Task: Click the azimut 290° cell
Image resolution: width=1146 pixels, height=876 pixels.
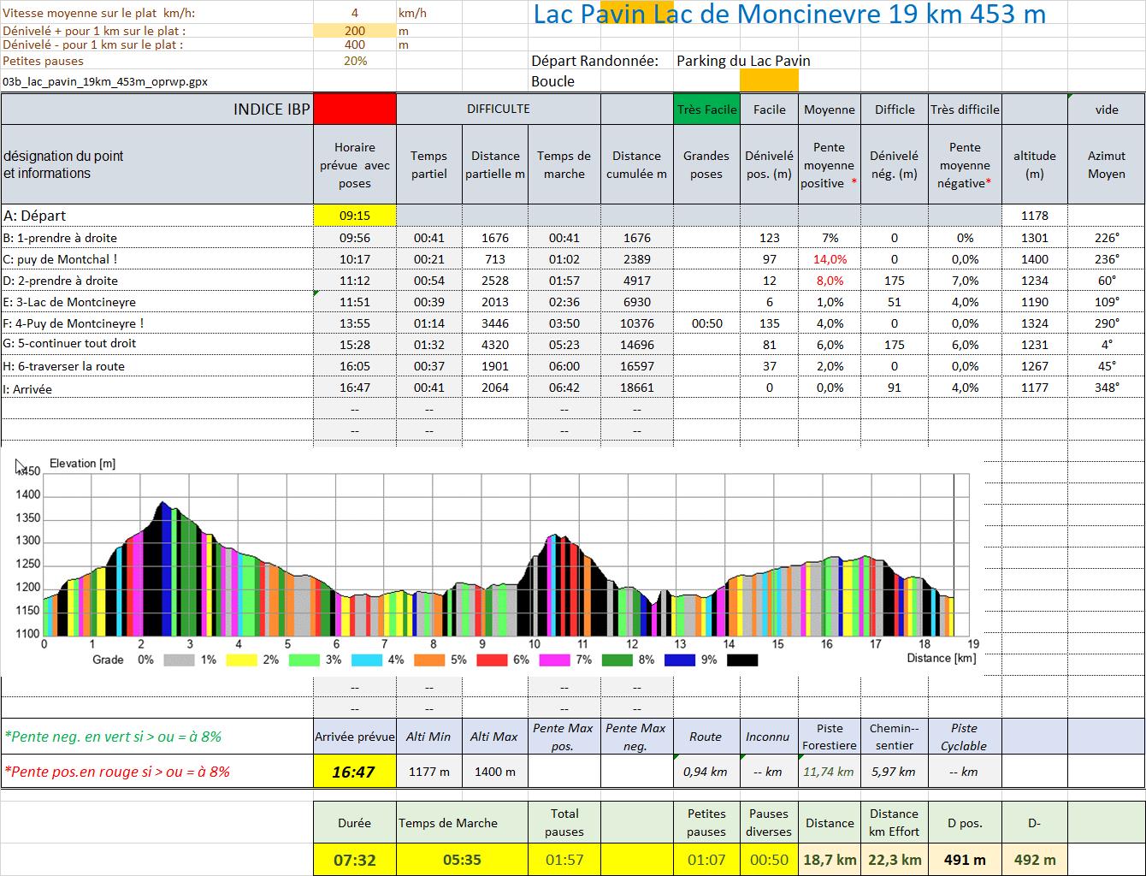Action: tap(1106, 323)
